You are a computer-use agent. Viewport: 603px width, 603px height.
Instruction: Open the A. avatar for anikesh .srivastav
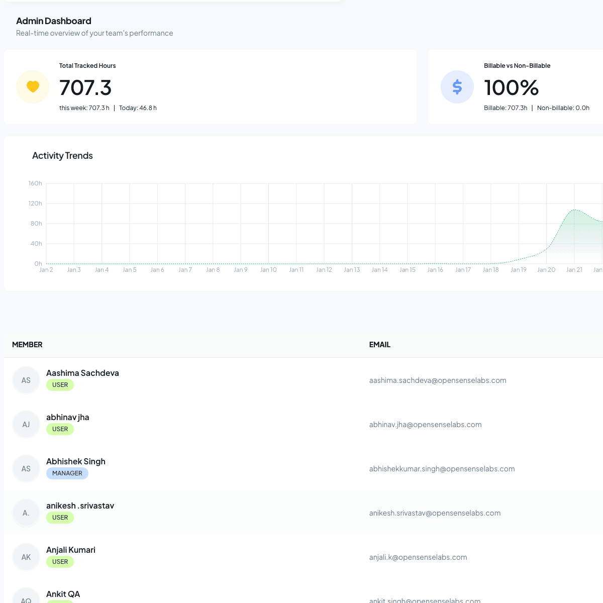point(26,513)
